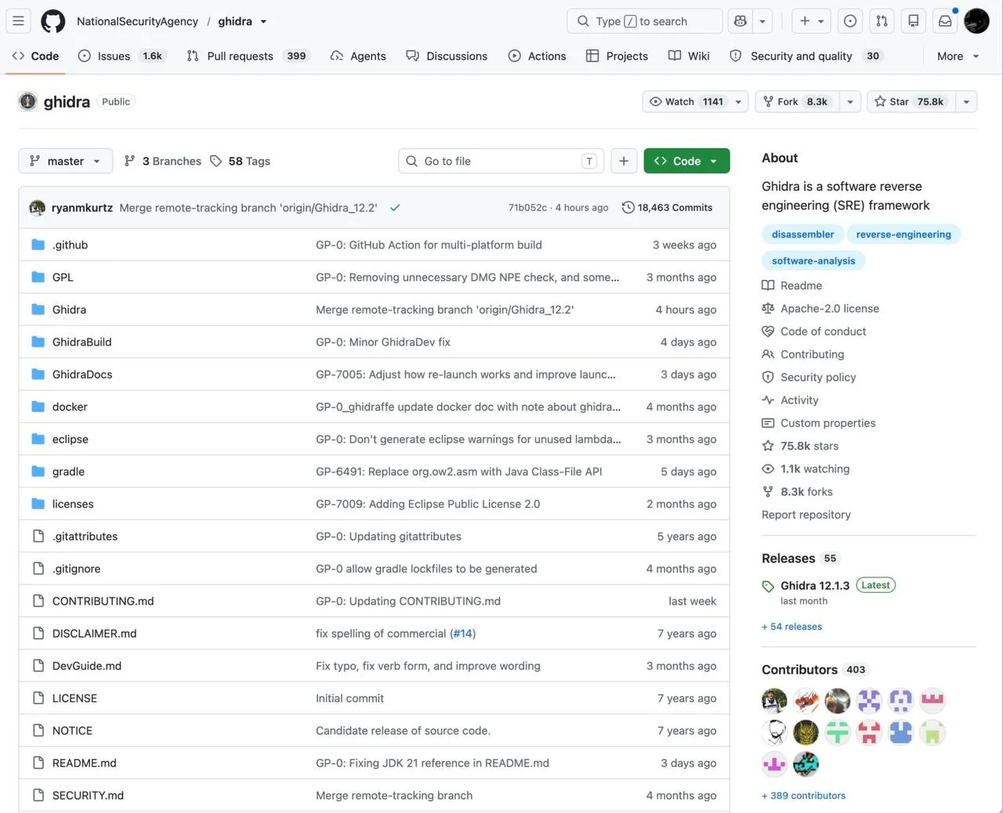Switch to the Code tab
Viewport: 1003px width, 813px height.
(x=36, y=56)
